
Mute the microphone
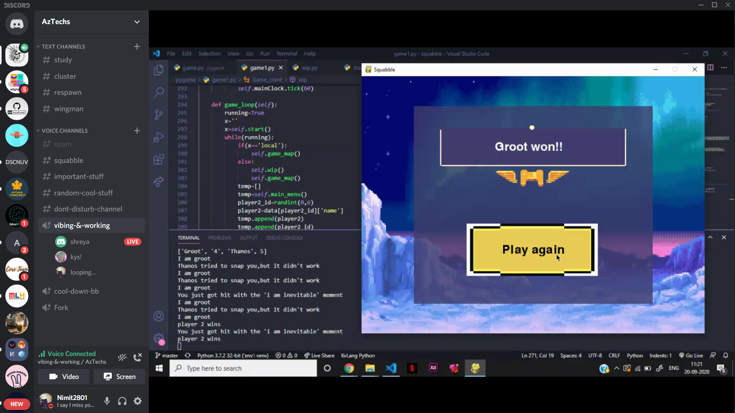(107, 401)
